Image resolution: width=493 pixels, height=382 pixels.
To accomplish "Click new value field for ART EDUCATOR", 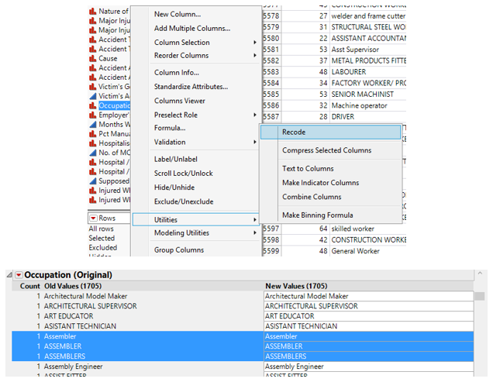I will point(368,316).
